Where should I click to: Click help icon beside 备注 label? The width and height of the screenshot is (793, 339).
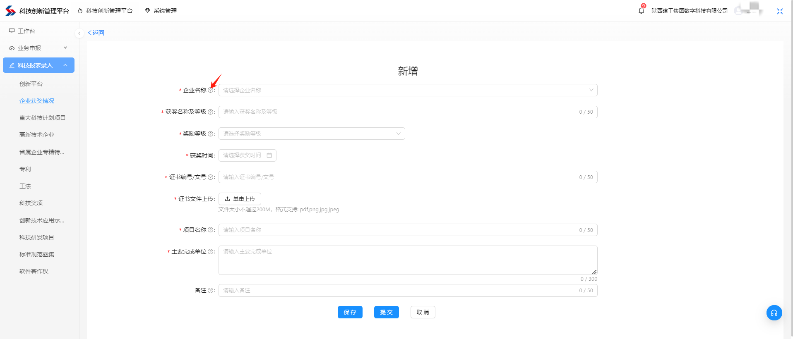(211, 291)
